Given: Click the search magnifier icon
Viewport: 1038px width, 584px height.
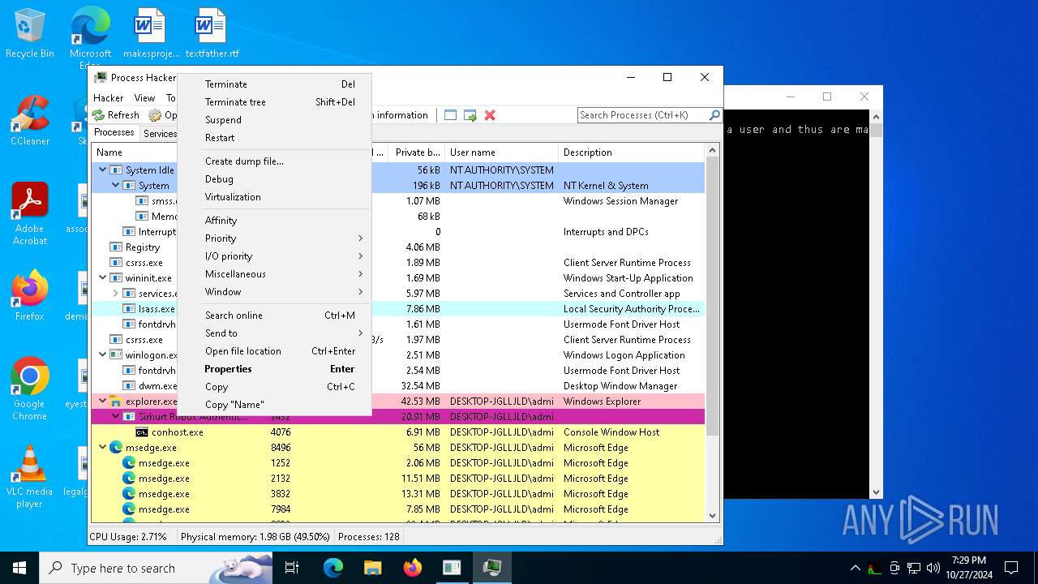Looking at the screenshot, I should pos(714,115).
